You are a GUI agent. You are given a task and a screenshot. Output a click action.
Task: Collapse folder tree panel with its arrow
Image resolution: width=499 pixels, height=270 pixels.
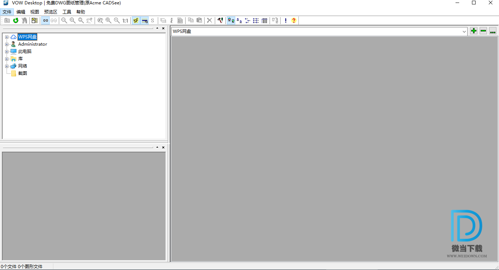157,28
